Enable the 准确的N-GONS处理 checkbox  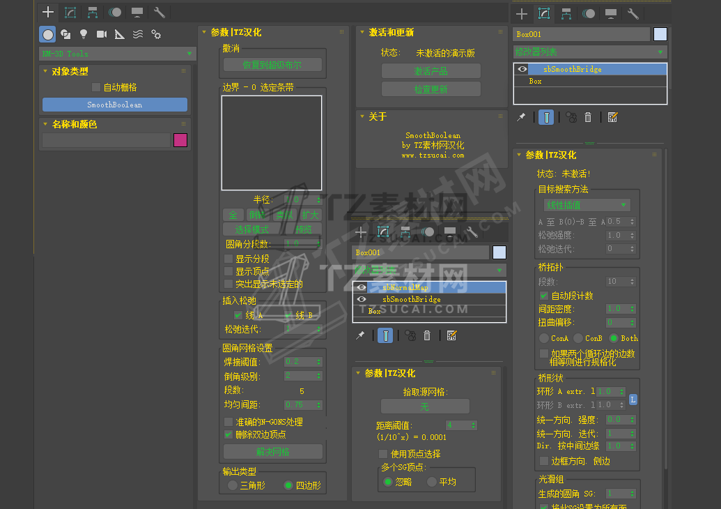(x=228, y=422)
